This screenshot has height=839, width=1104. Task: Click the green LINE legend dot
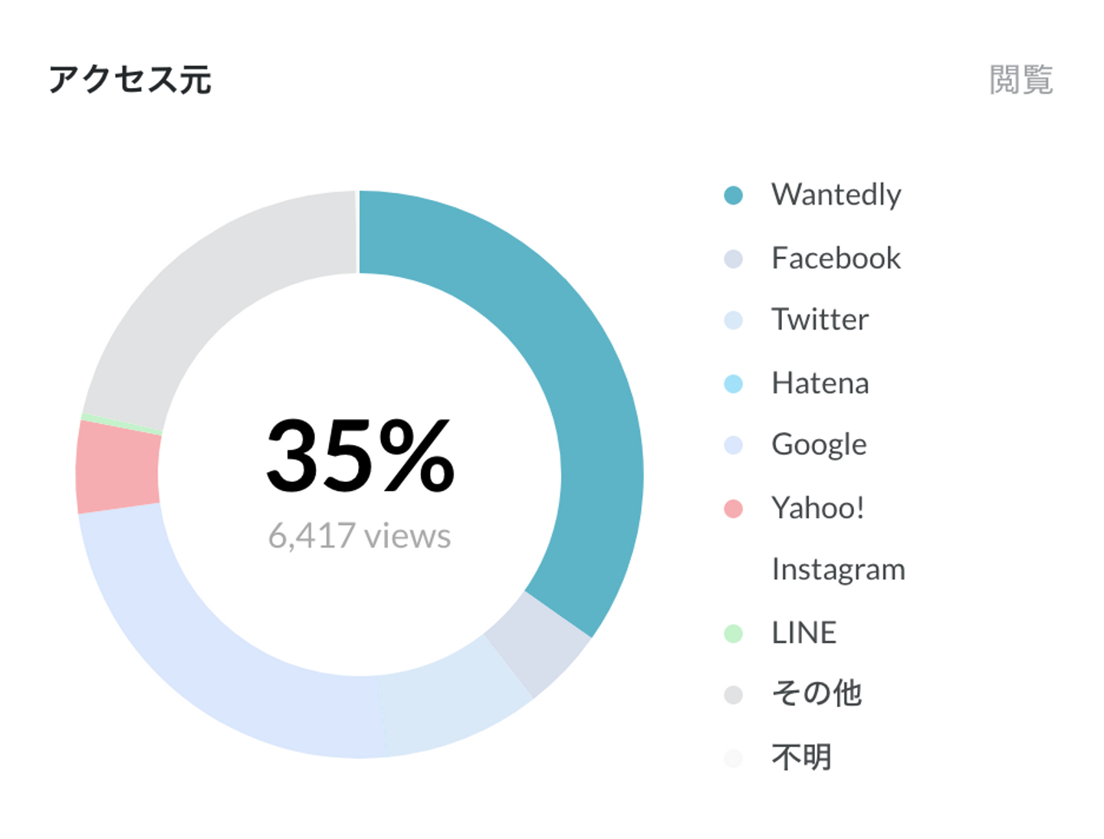pyautogui.click(x=733, y=634)
